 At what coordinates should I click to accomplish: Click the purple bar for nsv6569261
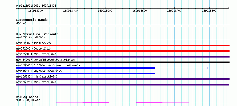[122, 85]
